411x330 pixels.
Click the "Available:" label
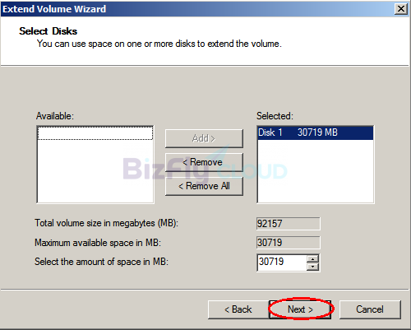[55, 116]
